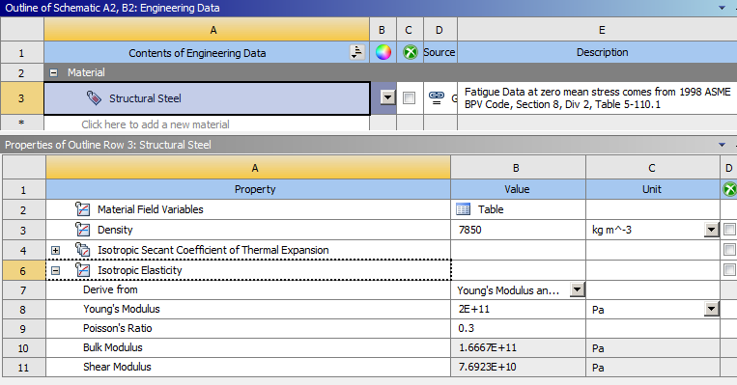The width and height of the screenshot is (737, 385).
Task: Open the Density unit dropdown
Action: 712,230
